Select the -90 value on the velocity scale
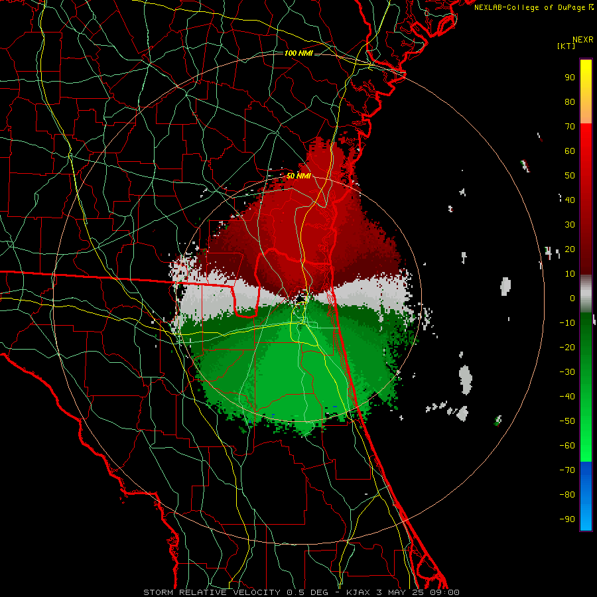Image resolution: width=597 pixels, height=597 pixels. [567, 519]
